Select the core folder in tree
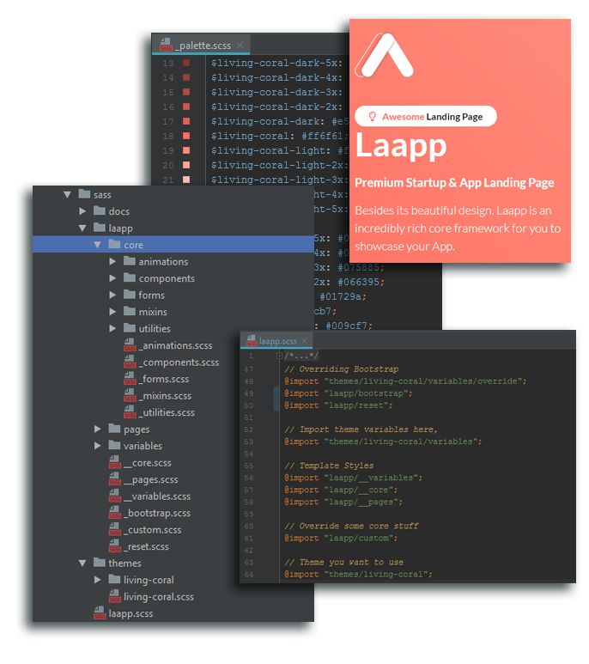 pyautogui.click(x=133, y=245)
